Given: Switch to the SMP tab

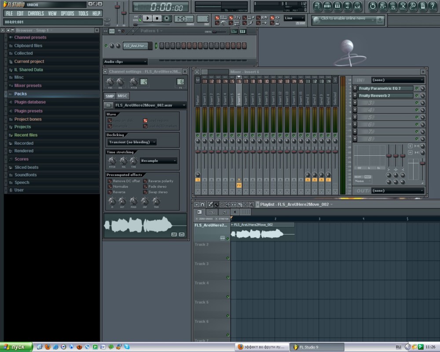Looking at the screenshot, I should pyautogui.click(x=110, y=96).
